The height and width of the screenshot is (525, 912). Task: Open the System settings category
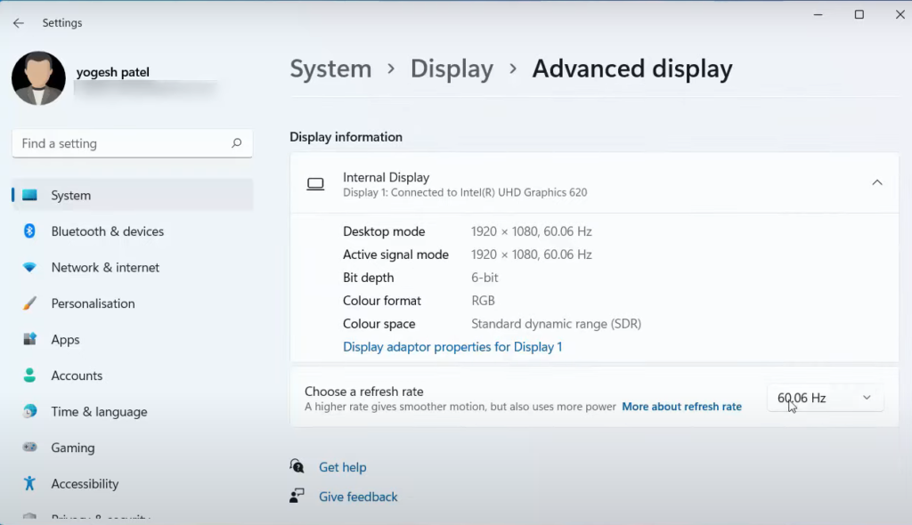pyautogui.click(x=71, y=196)
